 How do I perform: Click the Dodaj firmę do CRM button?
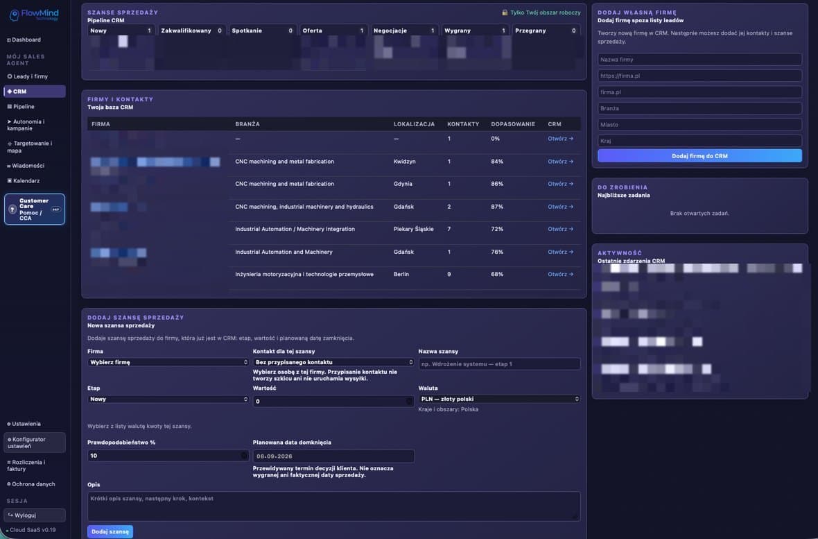pyautogui.click(x=699, y=156)
